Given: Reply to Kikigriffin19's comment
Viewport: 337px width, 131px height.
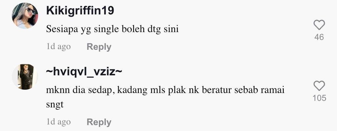Looking at the screenshot, I should tap(99, 47).
